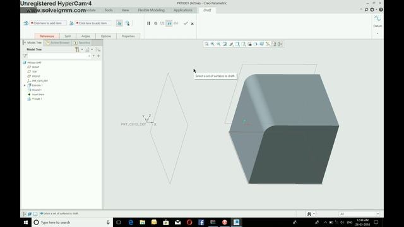
Task: Toggle Datum Display Filters icon
Action: [268, 44]
